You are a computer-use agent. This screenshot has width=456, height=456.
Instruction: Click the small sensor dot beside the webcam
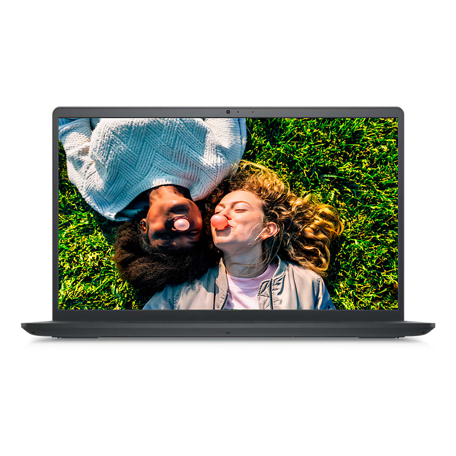[238, 112]
